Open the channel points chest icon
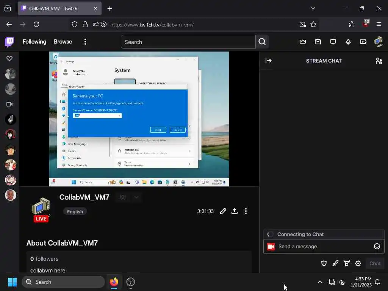Image resolution: width=388 pixels, height=291 pixels. tap(347, 263)
